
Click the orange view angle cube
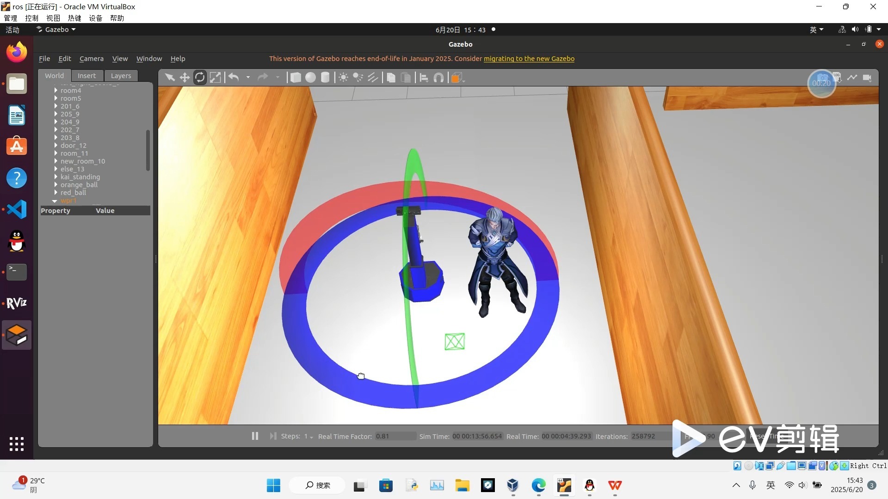point(457,78)
